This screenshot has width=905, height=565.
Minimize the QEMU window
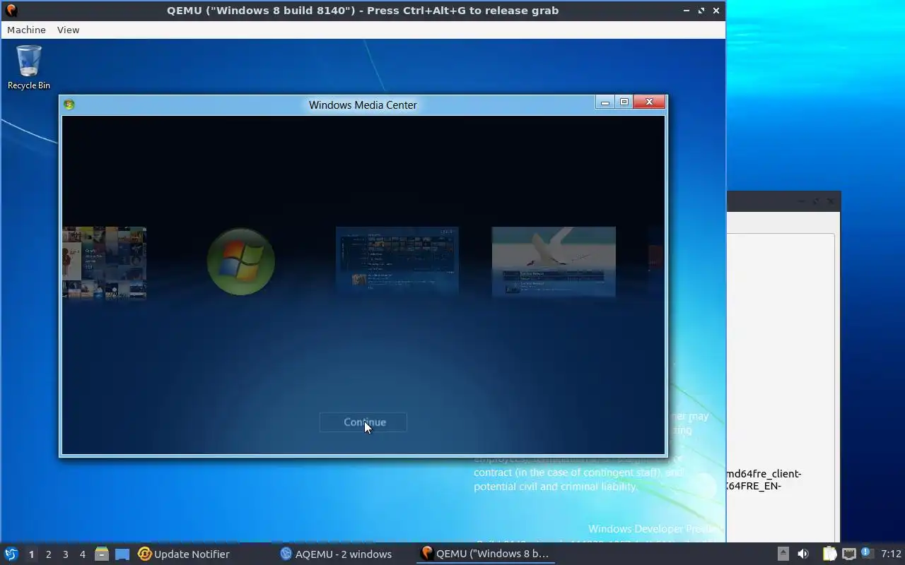(687, 11)
